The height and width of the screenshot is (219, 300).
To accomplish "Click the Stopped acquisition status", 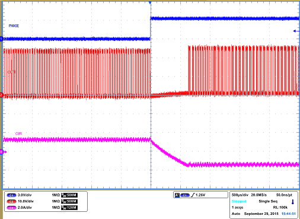I will (x=239, y=201).
